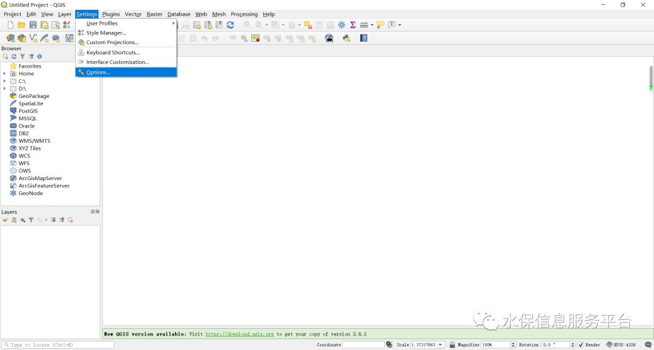Expand the D:\ drive node

pos(5,89)
